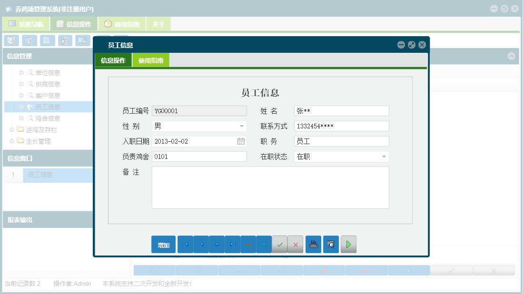The height and width of the screenshot is (294, 523).
Task: Open the 性别 dropdown
Action: pos(242,127)
